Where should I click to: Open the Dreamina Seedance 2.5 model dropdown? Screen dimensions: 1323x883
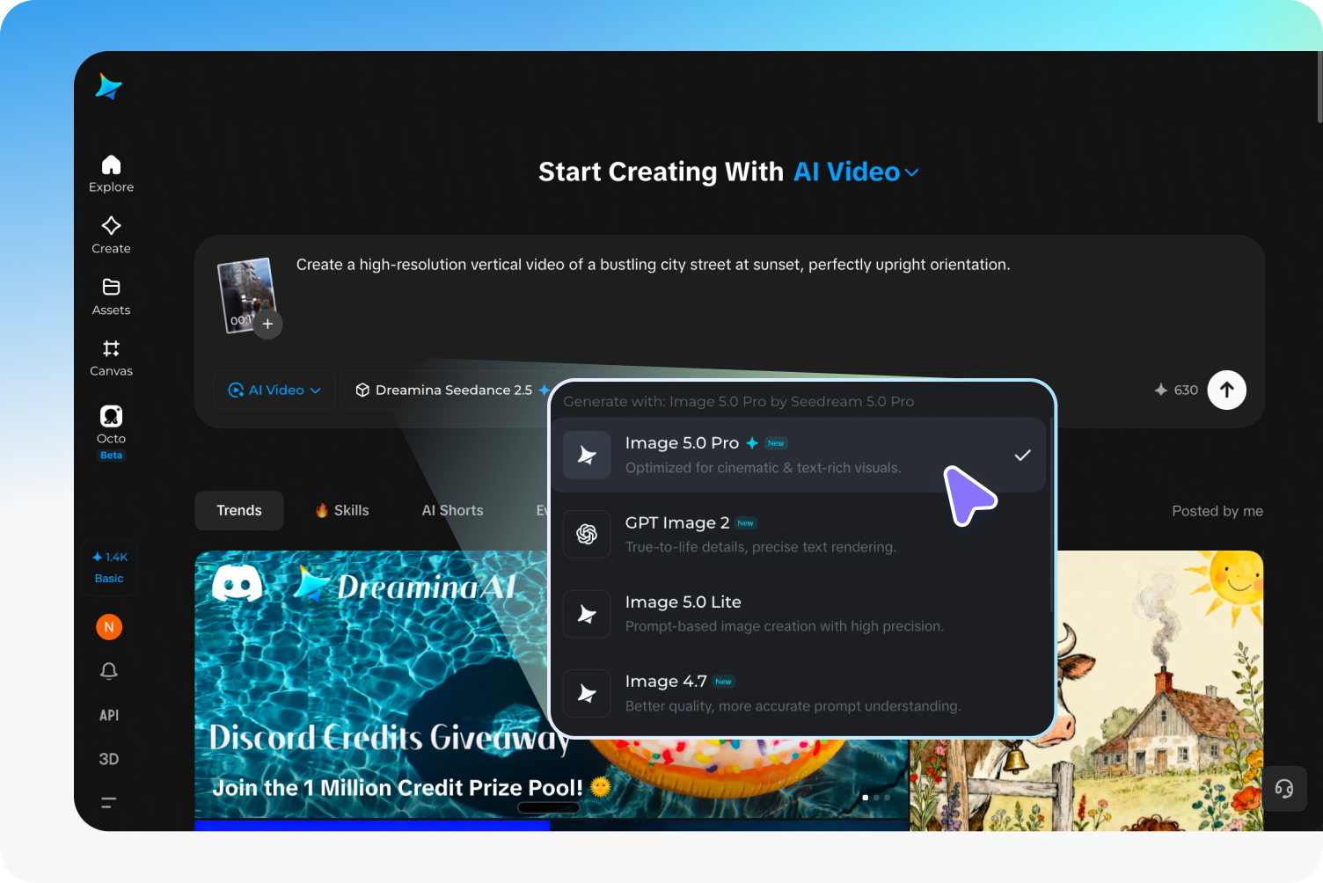[x=453, y=390]
